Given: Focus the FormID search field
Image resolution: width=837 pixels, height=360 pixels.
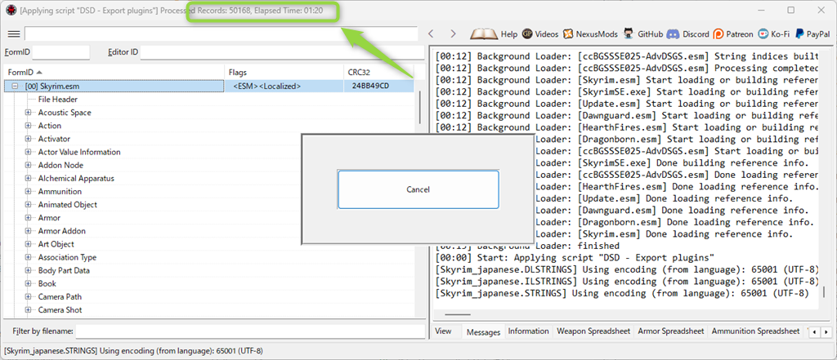Looking at the screenshot, I should tap(60, 52).
